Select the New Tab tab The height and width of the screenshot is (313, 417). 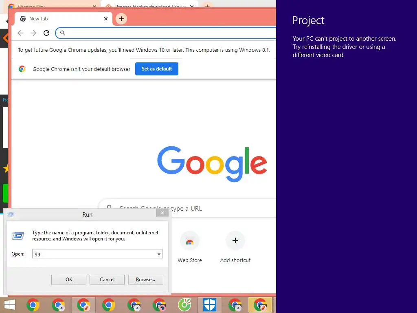pyautogui.click(x=63, y=19)
